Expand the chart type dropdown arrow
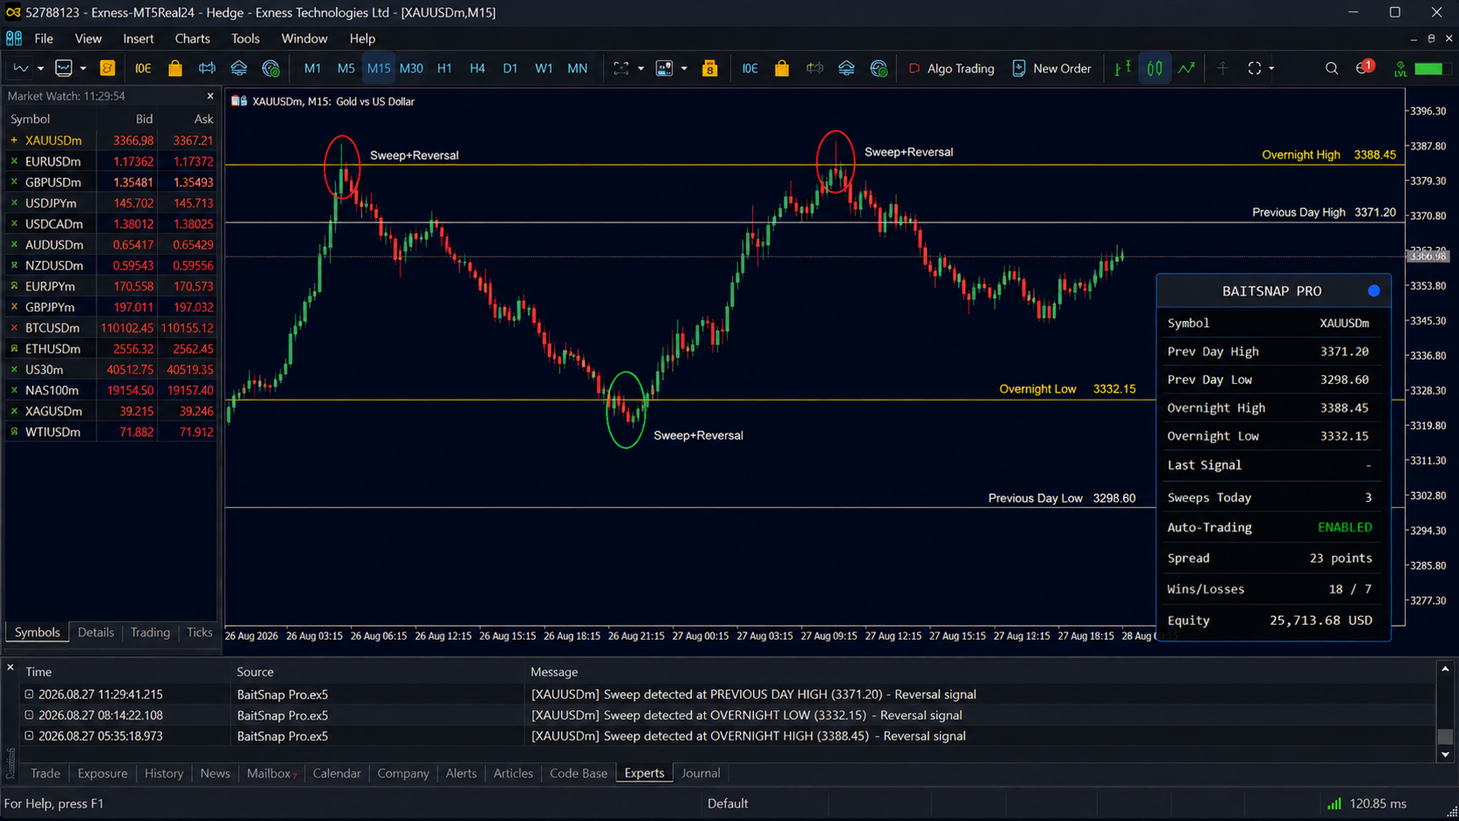This screenshot has height=821, width=1459. (x=40, y=68)
